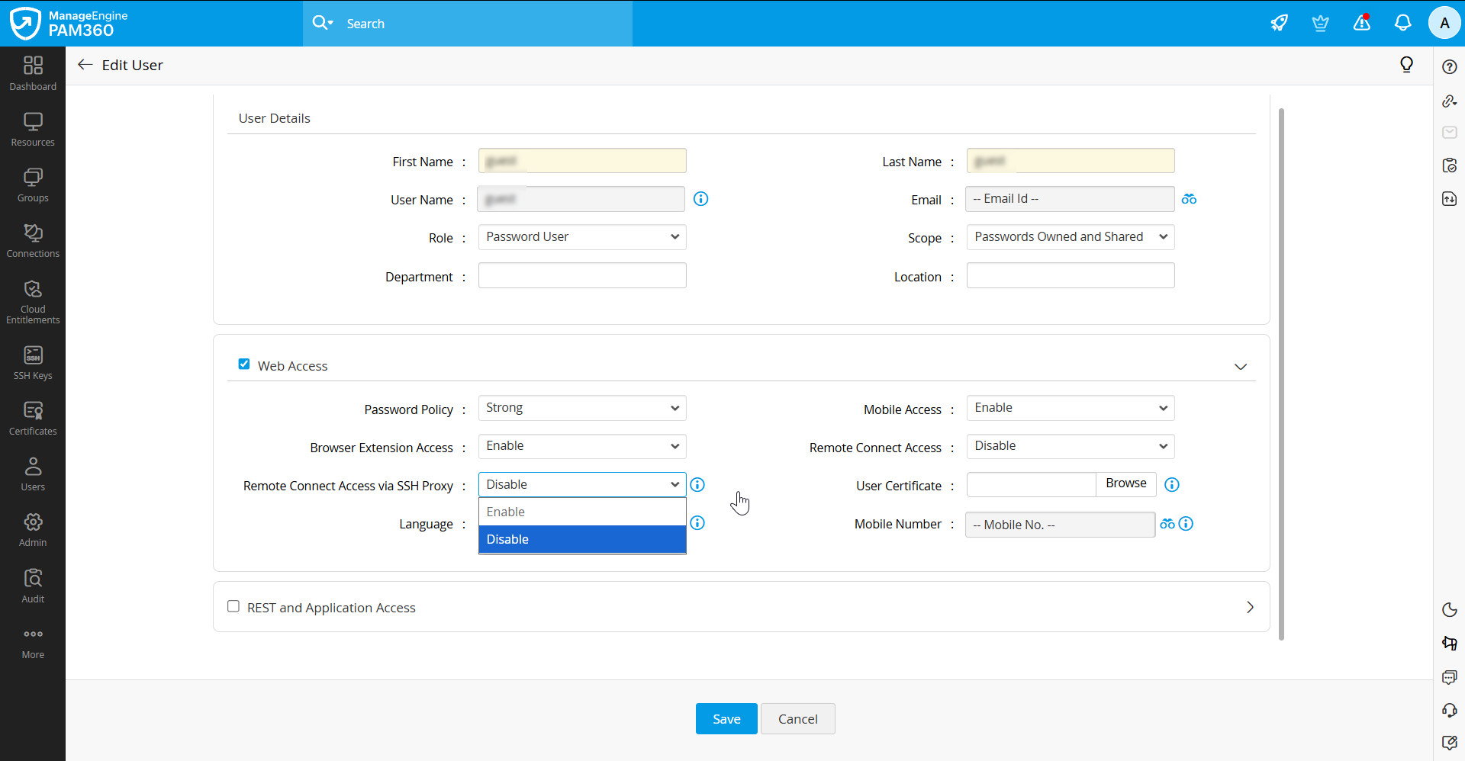
Task: Open Browser Extension Access dropdown
Action: pyautogui.click(x=582, y=446)
